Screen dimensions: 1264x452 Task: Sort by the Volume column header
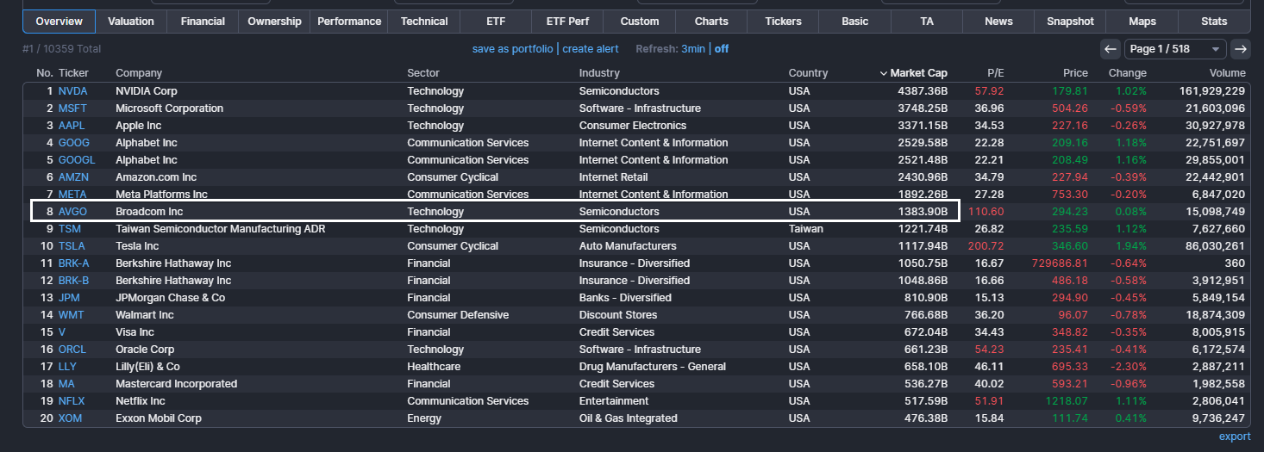[1228, 73]
